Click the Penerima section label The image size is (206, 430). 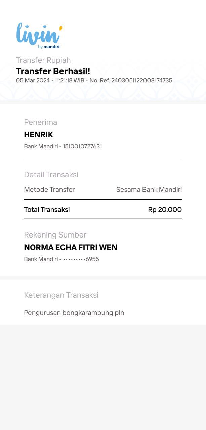point(41,122)
